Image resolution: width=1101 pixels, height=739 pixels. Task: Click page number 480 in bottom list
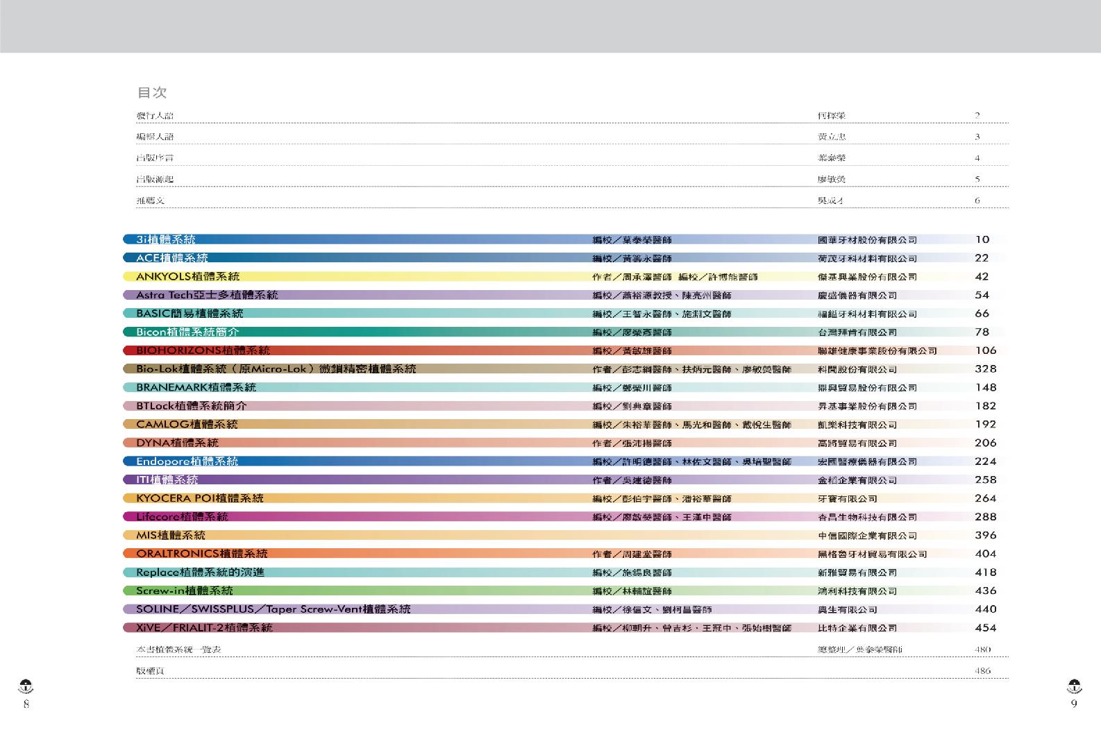[982, 649]
